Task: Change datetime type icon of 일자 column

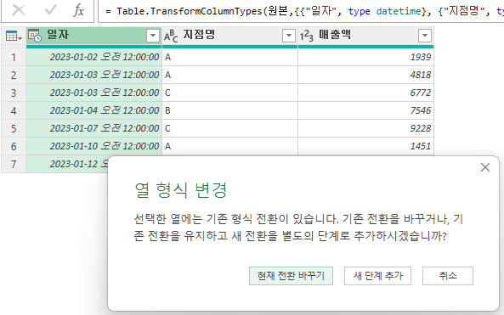Action: [x=34, y=36]
